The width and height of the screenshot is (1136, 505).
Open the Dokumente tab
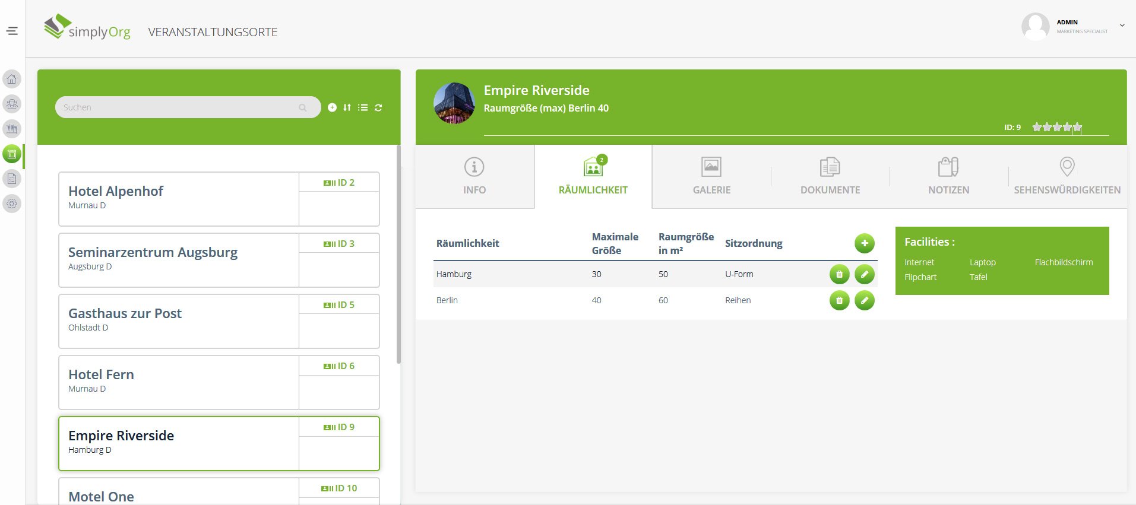pos(830,176)
